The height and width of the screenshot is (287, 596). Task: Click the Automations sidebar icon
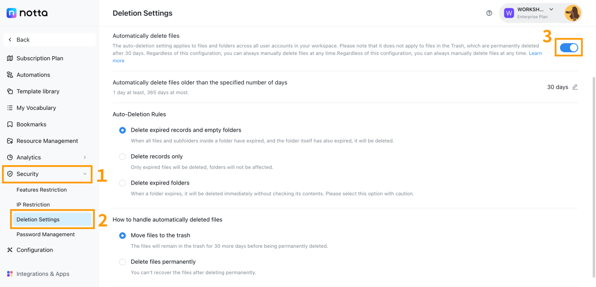10,75
